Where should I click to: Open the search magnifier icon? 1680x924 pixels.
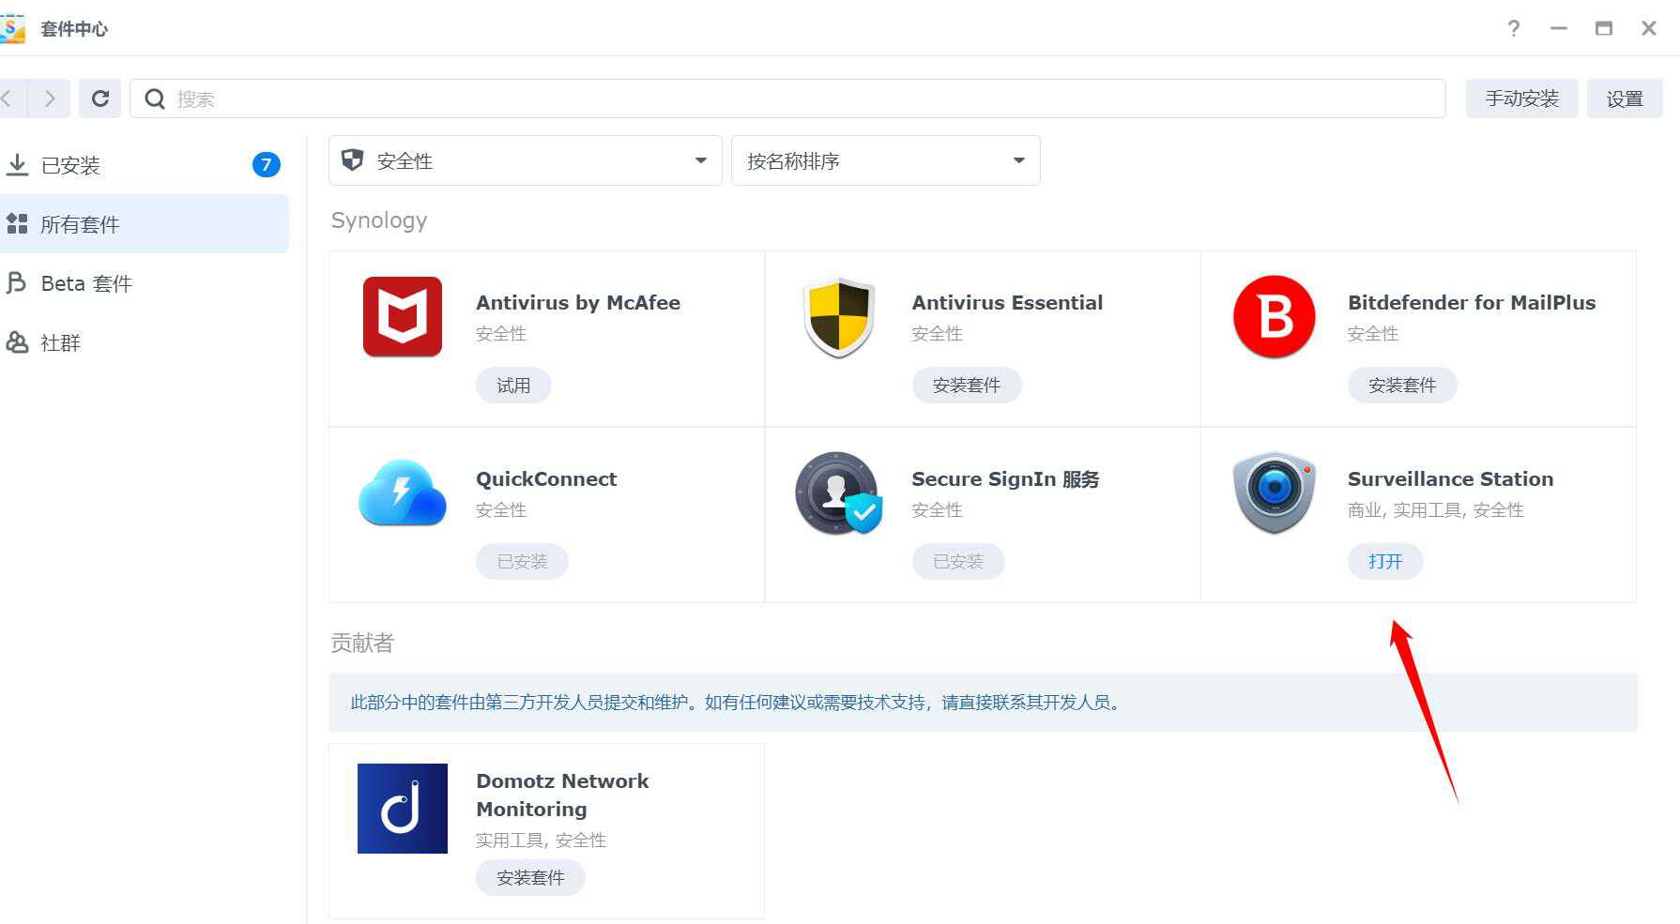(154, 98)
